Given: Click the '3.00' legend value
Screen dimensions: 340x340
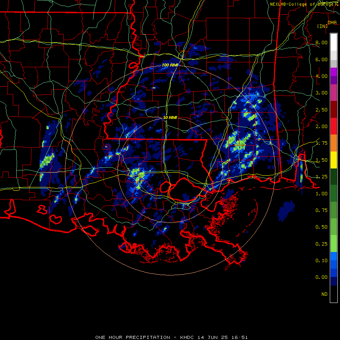Looking at the screenshot, I should pos(321,93).
